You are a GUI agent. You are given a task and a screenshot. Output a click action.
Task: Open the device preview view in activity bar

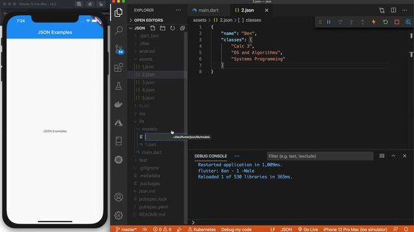119,141
